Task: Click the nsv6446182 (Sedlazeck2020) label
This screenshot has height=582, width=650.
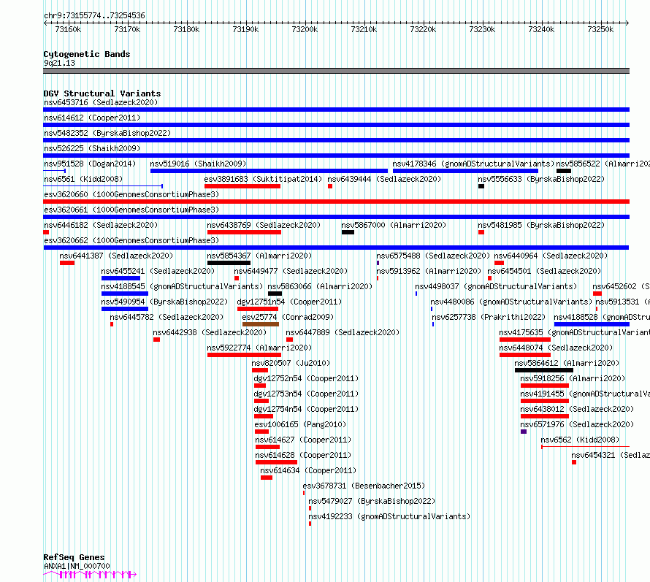Action: pyautogui.click(x=101, y=225)
